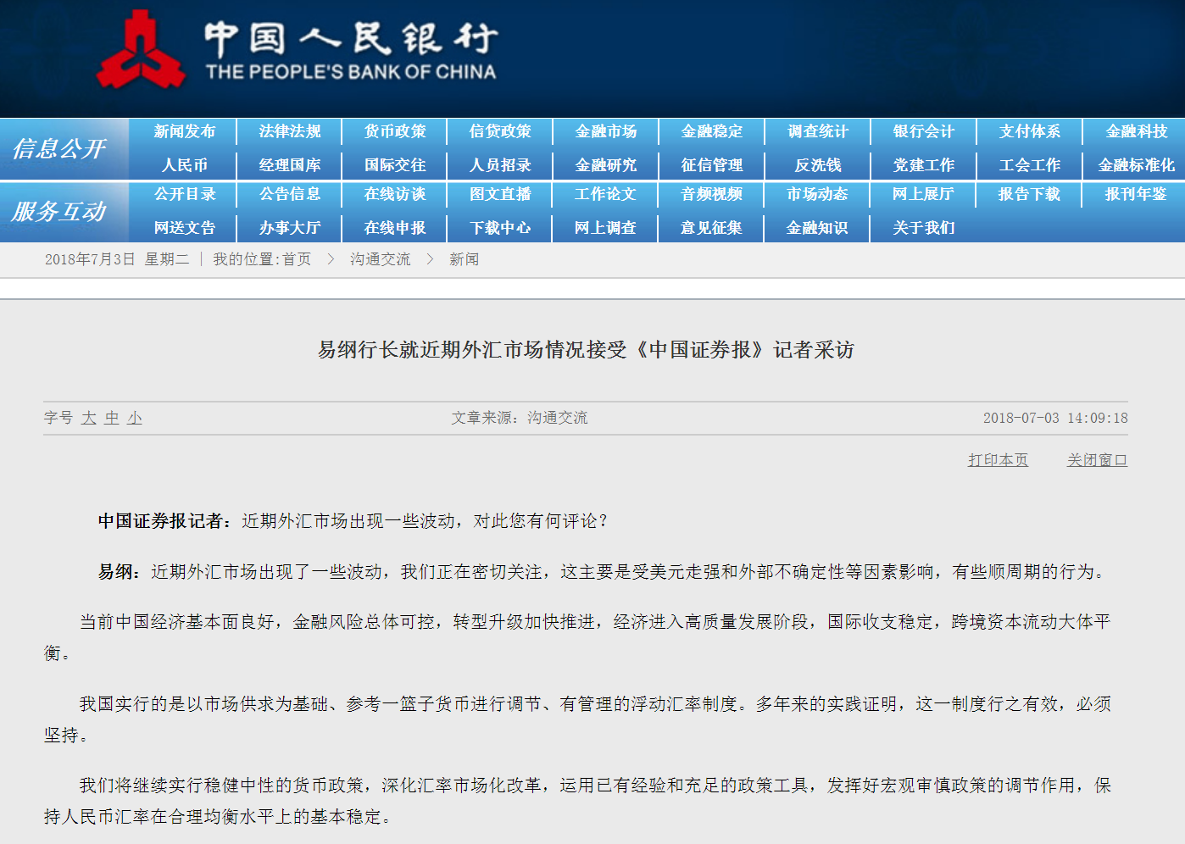Go to 金融市场 section
The height and width of the screenshot is (844, 1185).
[x=605, y=131]
